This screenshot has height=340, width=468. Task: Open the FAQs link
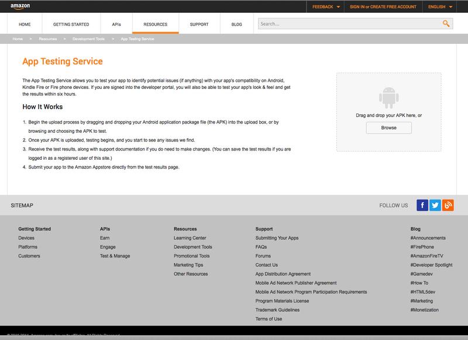point(261,247)
